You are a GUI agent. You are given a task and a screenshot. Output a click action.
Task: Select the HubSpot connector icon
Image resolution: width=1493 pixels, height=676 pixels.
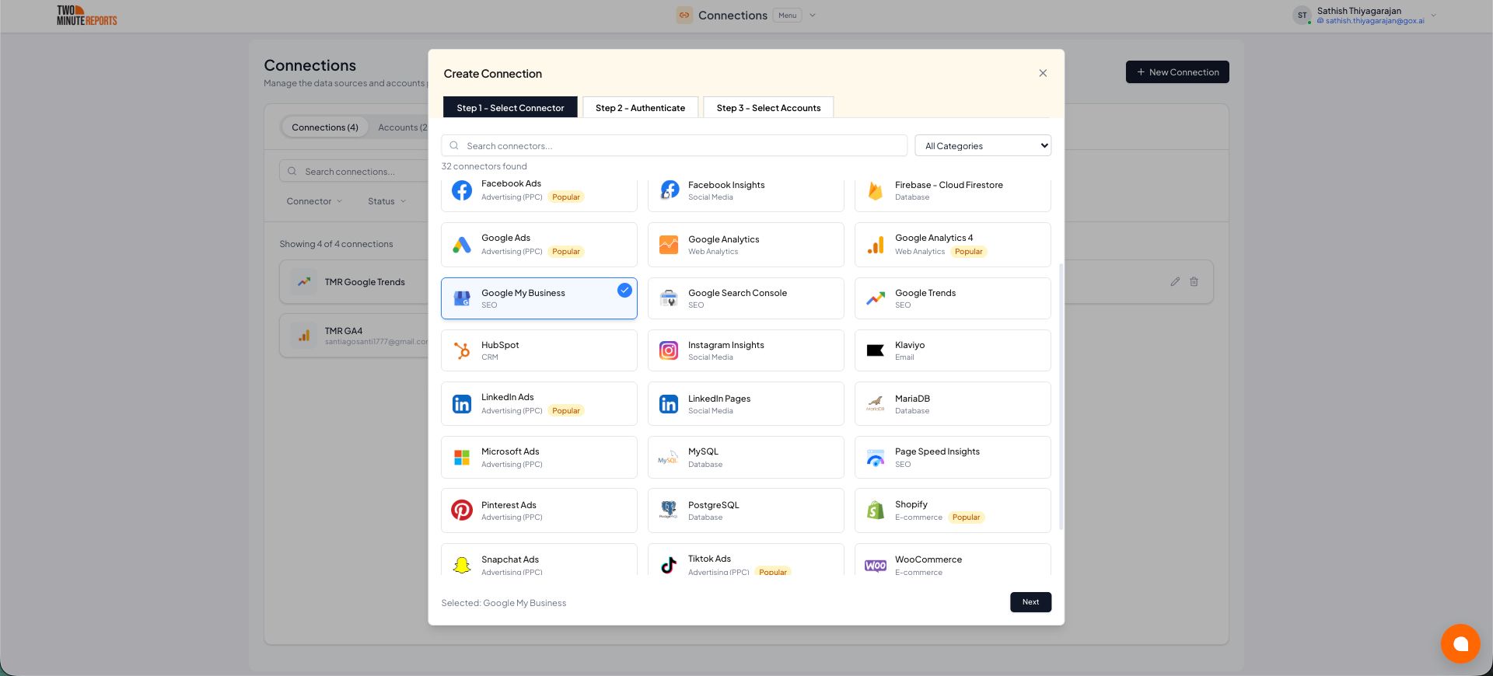coord(462,351)
